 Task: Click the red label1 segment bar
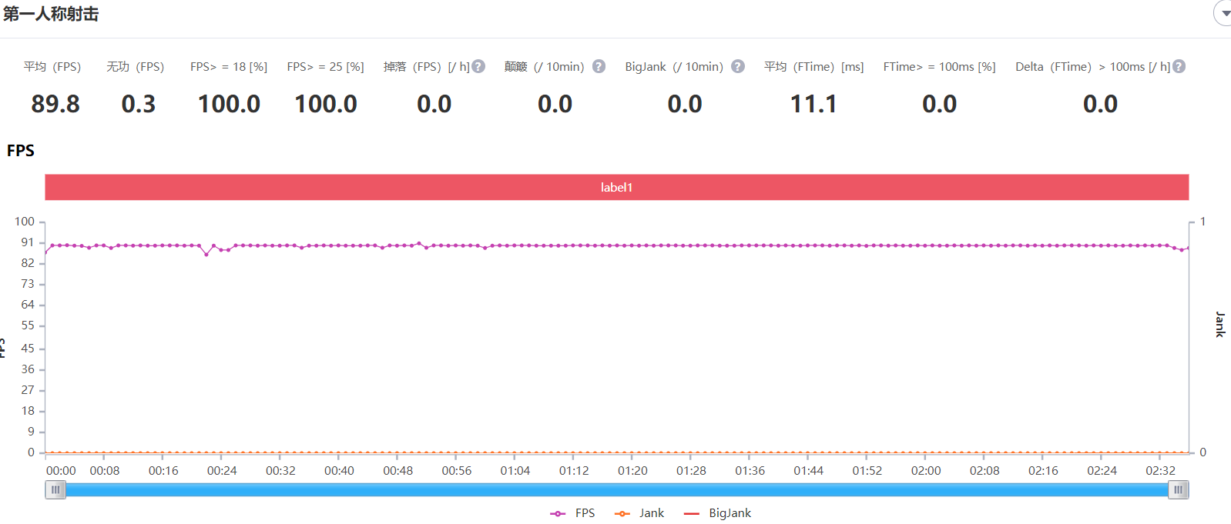tap(616, 187)
